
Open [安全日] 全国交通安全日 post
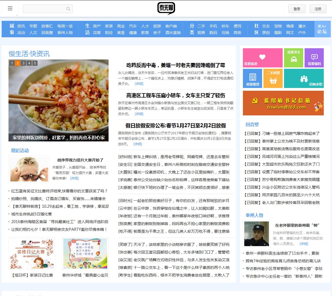click(x=174, y=164)
